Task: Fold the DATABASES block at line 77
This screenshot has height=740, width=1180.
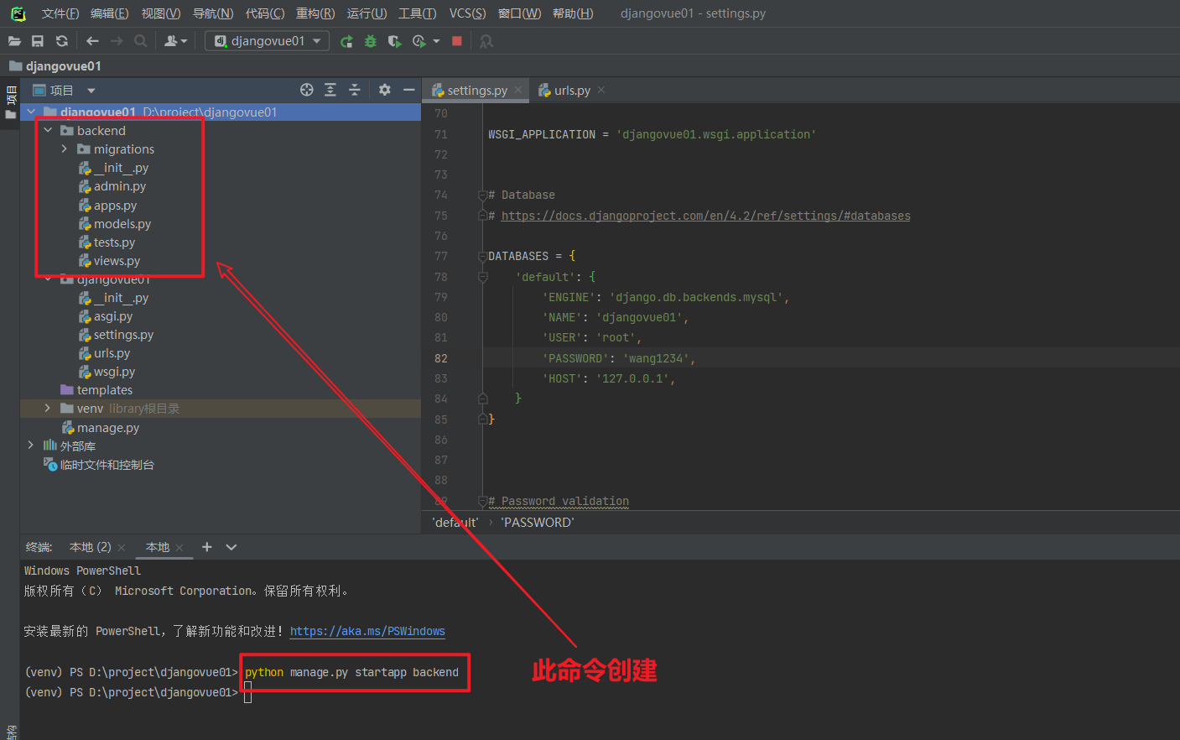Action: [x=482, y=257]
